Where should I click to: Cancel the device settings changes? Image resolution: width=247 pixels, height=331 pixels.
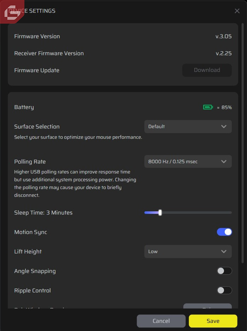coord(161,321)
